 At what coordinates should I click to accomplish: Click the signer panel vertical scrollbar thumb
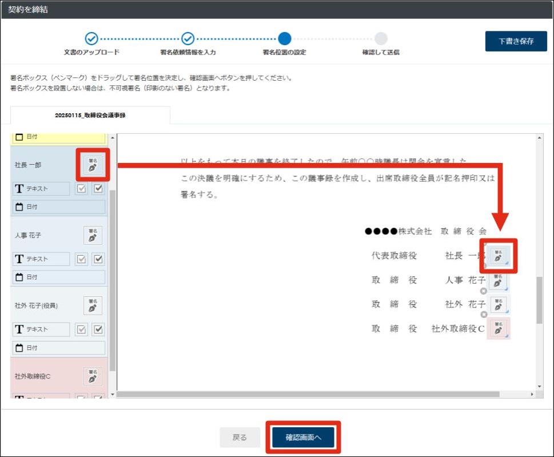113,281
